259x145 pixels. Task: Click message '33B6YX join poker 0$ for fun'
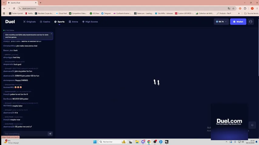(x=27, y=76)
